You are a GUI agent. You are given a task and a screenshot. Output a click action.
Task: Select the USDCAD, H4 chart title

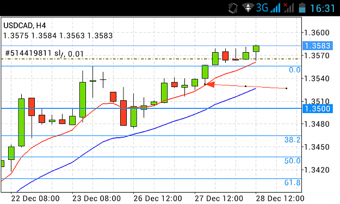point(24,26)
